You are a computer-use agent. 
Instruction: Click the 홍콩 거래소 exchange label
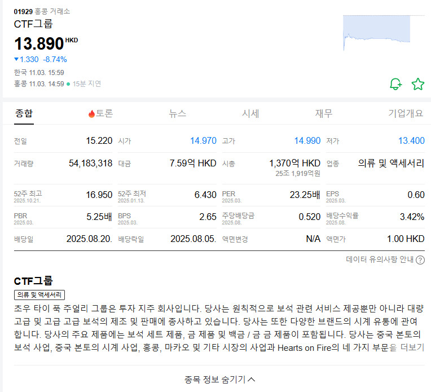[52, 11]
